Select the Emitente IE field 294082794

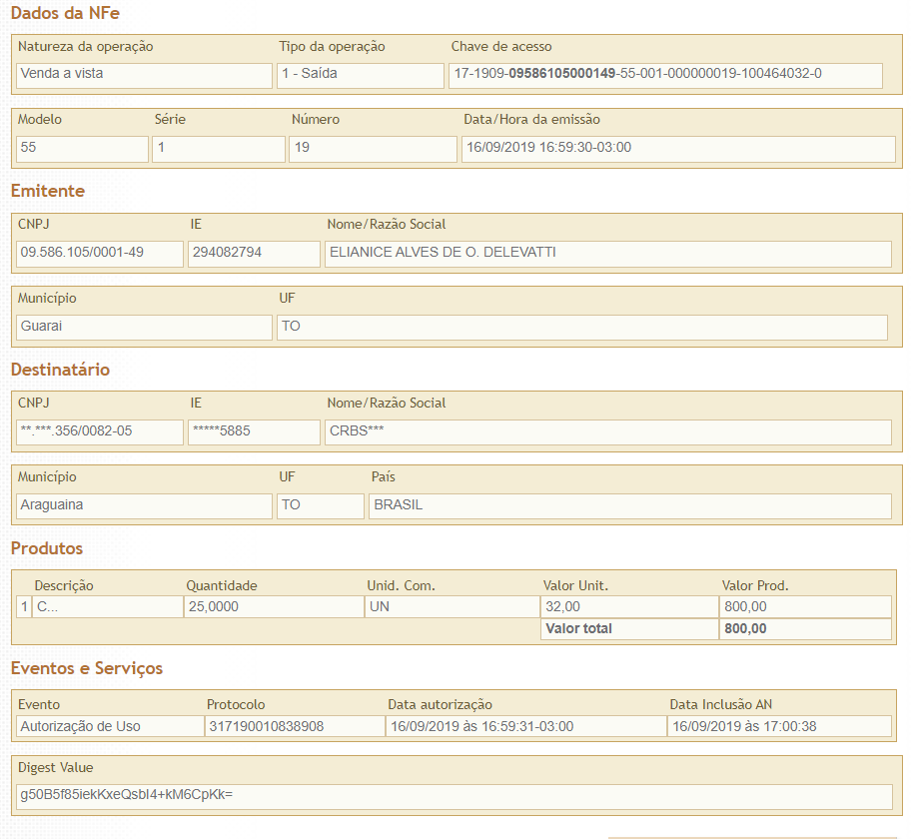click(x=254, y=254)
